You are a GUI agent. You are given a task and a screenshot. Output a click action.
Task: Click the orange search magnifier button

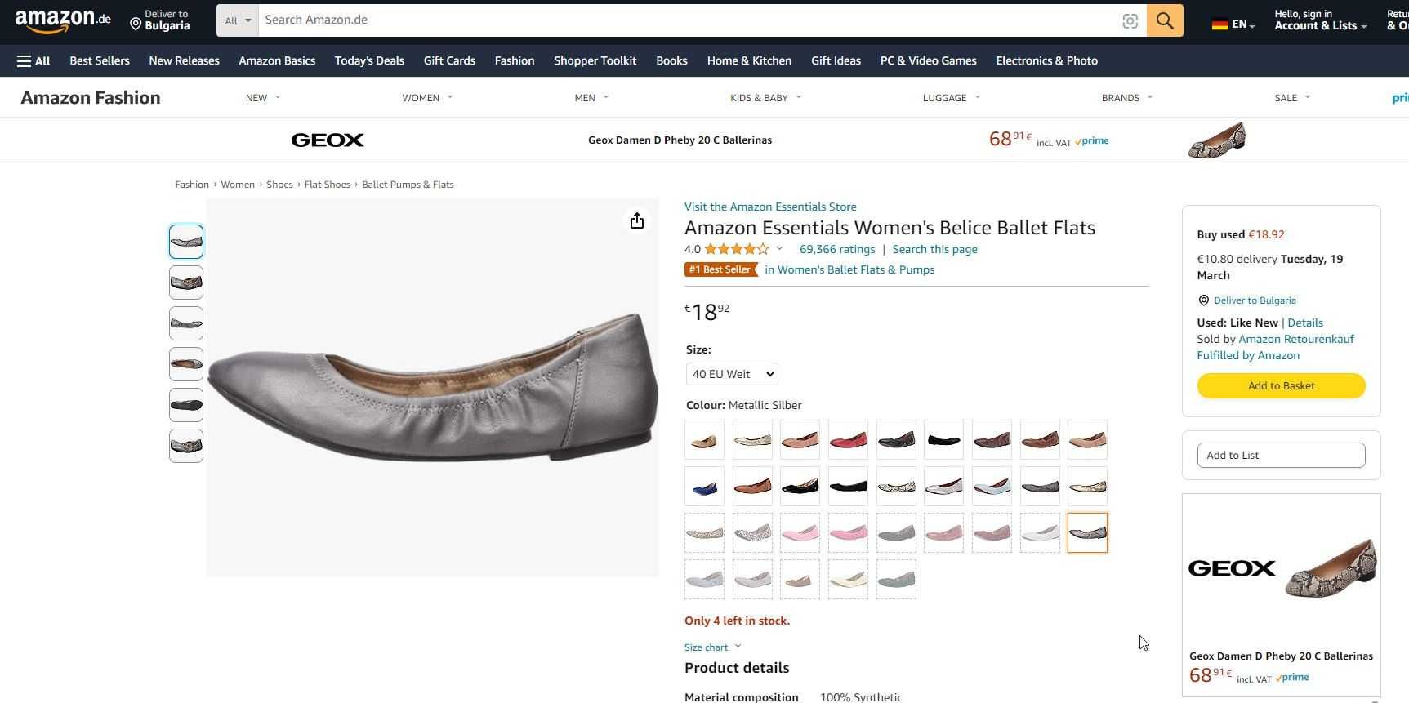[1165, 20]
